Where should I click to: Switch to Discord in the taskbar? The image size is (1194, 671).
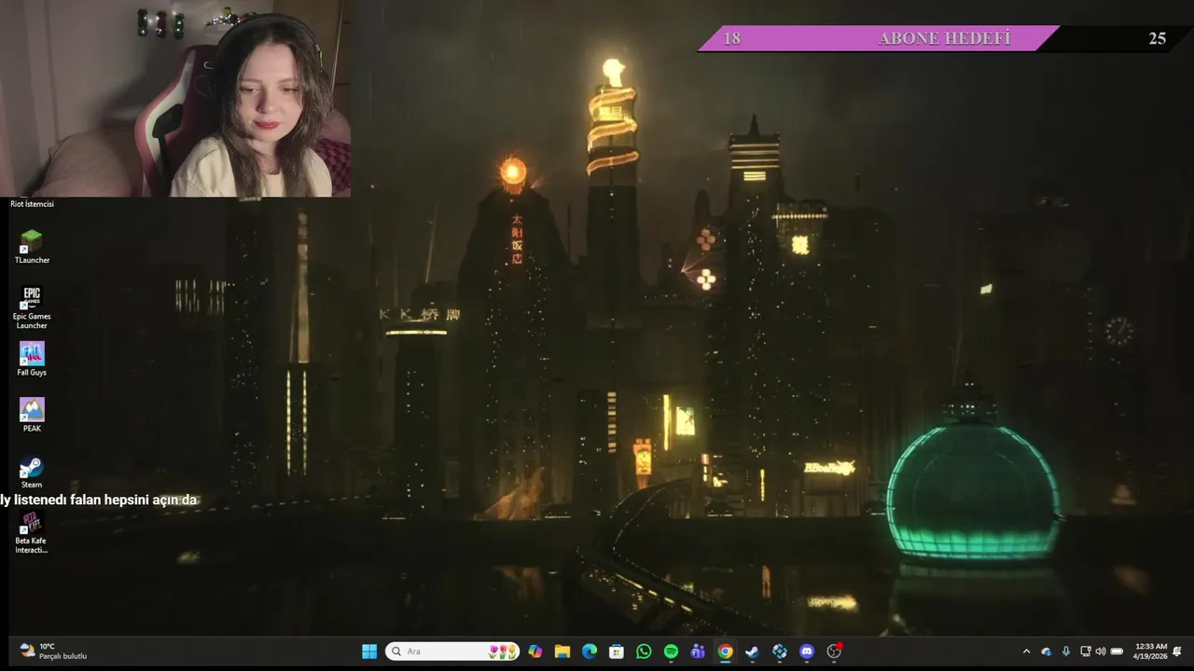[x=807, y=651]
